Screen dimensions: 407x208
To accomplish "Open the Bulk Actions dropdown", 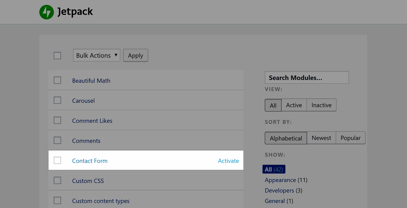I will coord(97,55).
